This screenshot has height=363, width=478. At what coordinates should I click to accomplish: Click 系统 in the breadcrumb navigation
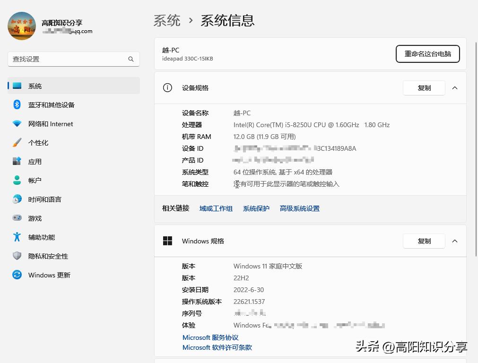166,20
